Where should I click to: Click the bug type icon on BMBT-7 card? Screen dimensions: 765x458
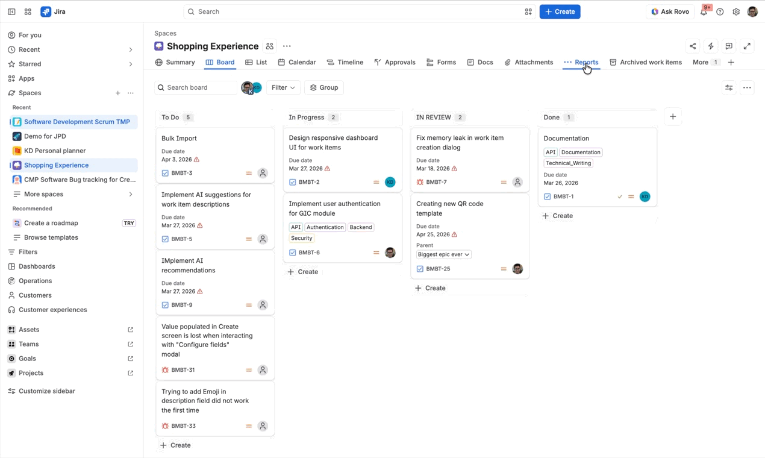point(420,182)
